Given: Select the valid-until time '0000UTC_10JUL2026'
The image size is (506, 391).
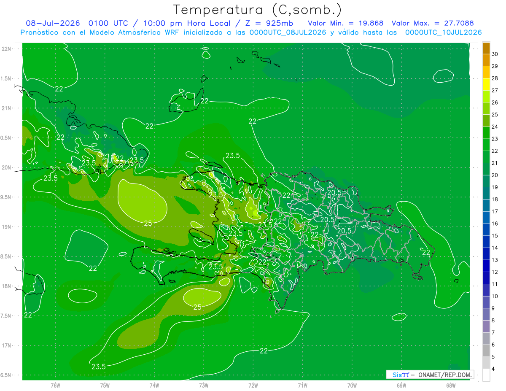Looking at the screenshot, I should (443, 32).
